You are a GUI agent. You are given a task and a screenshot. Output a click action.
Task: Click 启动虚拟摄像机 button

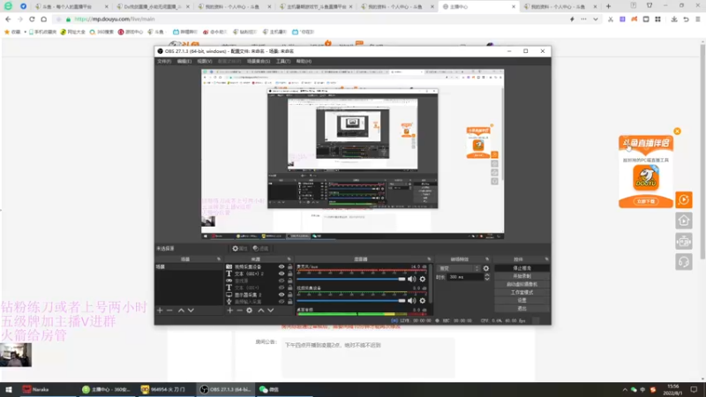(522, 284)
